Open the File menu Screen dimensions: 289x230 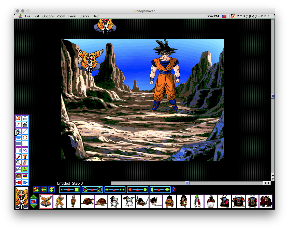pyautogui.click(x=28, y=16)
